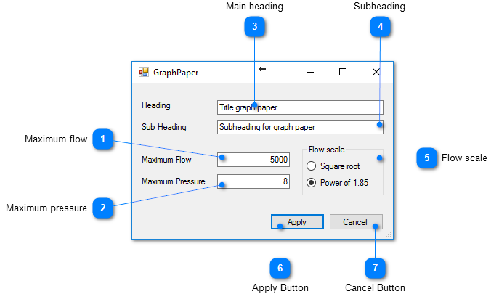Click callout badge number 1

pos(103,138)
